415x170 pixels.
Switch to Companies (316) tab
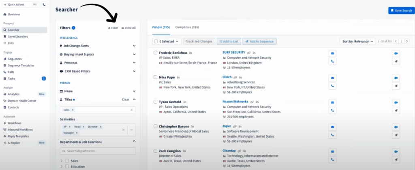point(187,27)
